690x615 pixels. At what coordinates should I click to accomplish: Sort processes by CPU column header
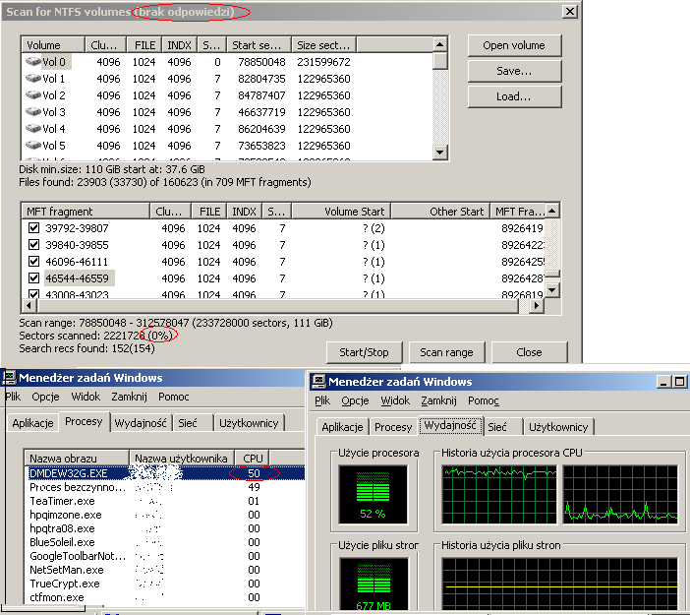pos(253,459)
